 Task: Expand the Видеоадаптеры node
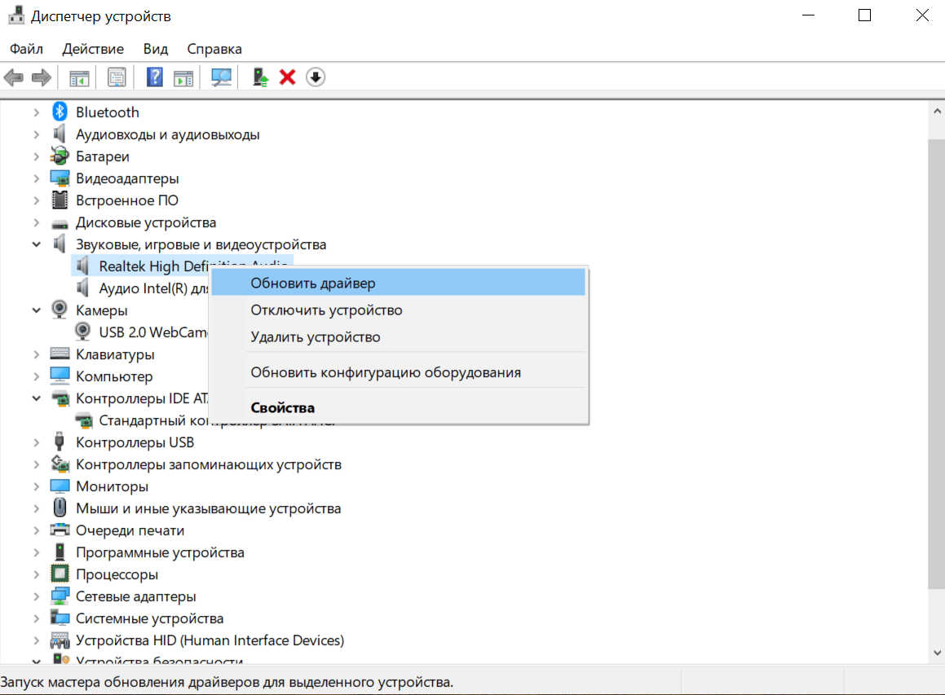coord(36,178)
